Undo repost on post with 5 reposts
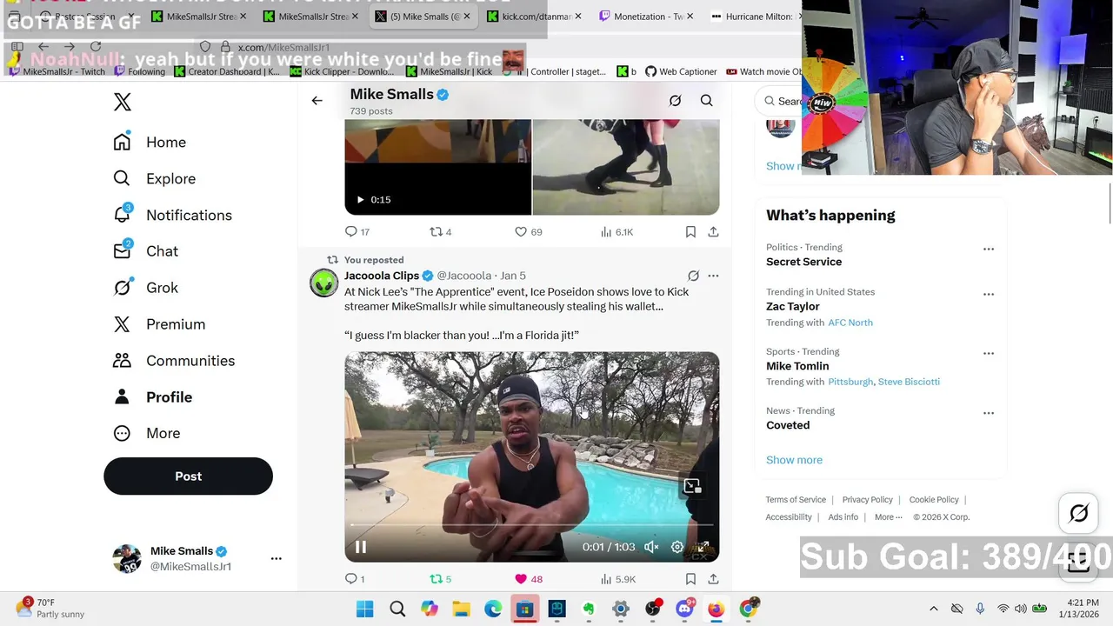Screen dimensions: 1113x626 coord(441,579)
